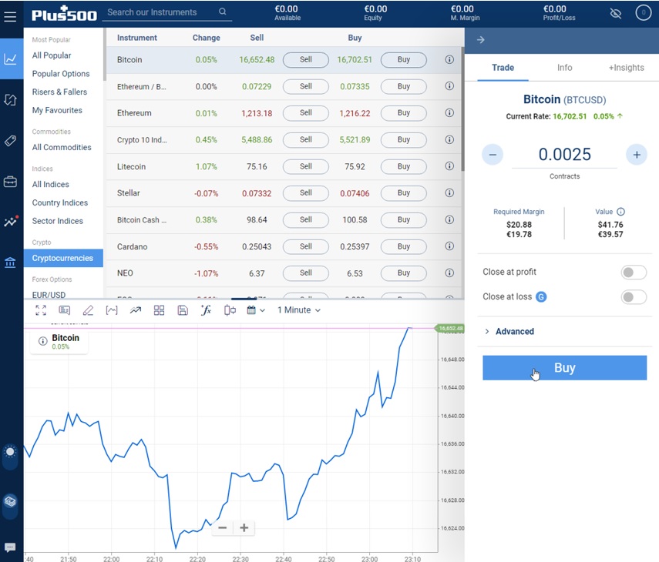659x562 pixels.
Task: Open Litecoin instrument info icon
Action: coord(449,166)
